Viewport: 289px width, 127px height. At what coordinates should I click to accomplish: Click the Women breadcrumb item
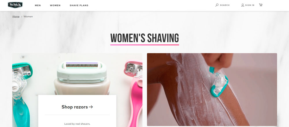(28, 16)
